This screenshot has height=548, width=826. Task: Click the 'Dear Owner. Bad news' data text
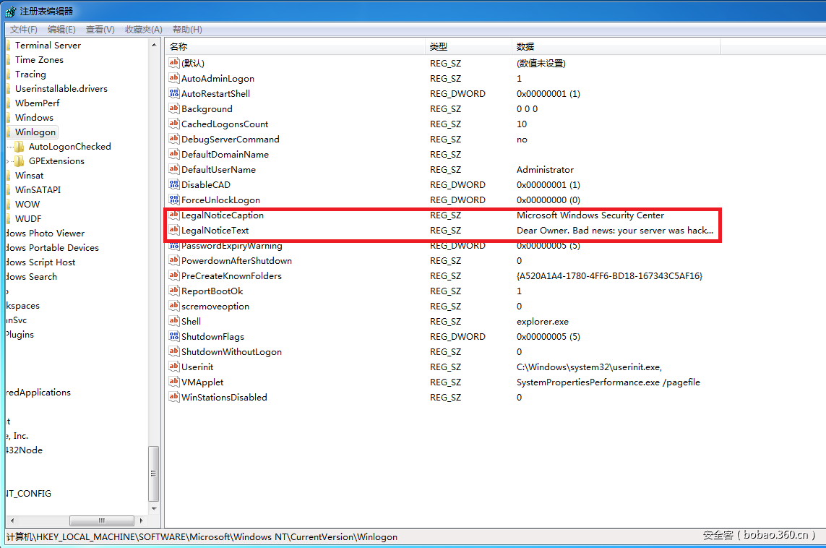point(615,231)
